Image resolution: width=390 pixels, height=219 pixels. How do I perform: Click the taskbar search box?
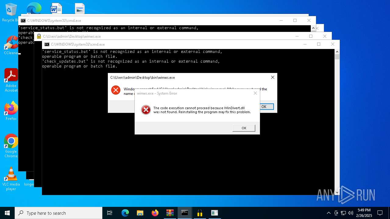click(x=58, y=213)
